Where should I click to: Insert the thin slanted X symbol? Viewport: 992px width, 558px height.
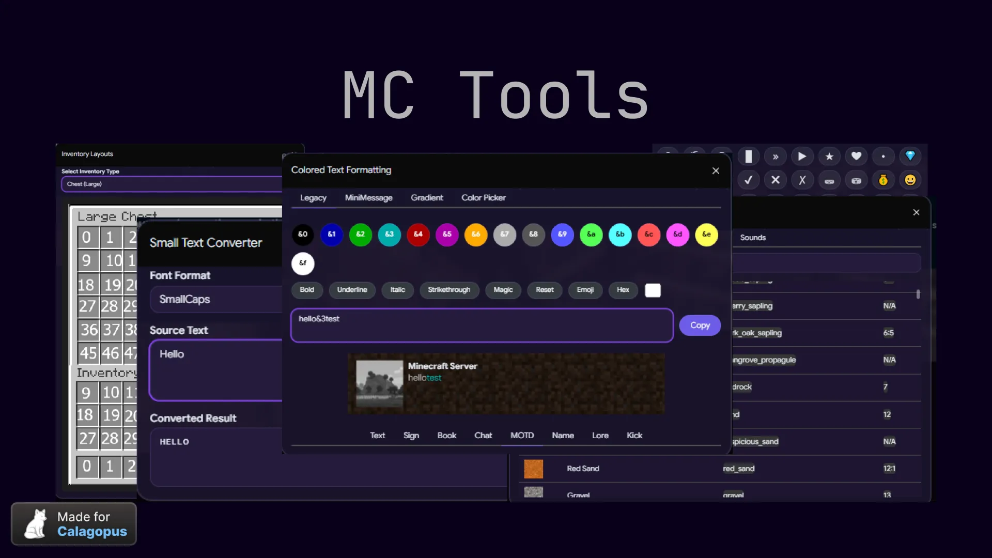802,180
